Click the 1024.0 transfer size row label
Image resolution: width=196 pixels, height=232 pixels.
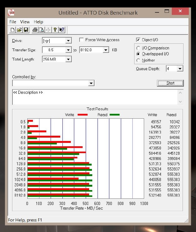(20, 180)
